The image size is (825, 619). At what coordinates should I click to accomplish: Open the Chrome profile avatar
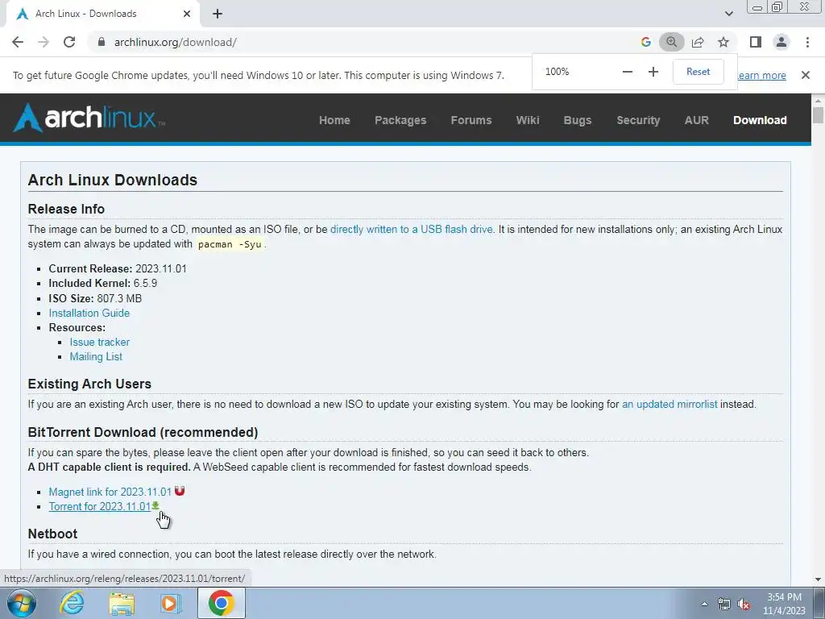click(781, 42)
